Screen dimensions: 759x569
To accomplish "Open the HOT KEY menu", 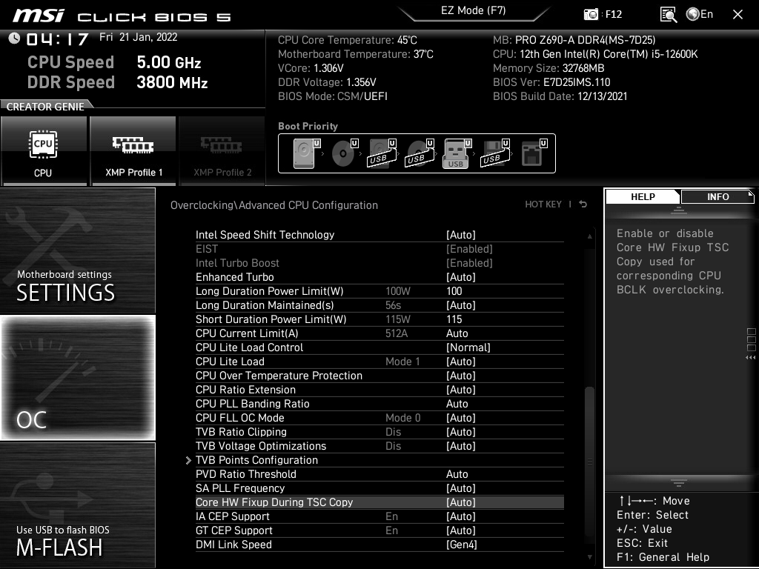I will (543, 204).
